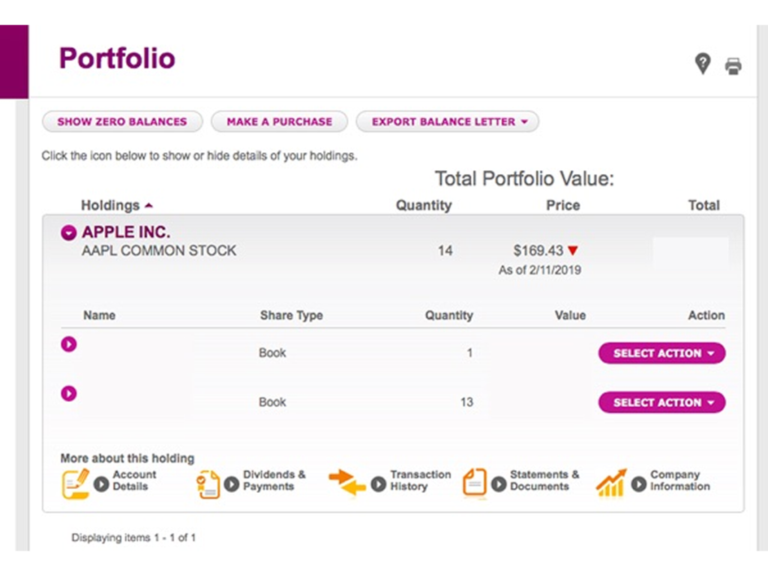Screen dimensions: 768x576
Task: Click the Displaying items 1 - 1 of 1 text
Action: click(x=133, y=538)
